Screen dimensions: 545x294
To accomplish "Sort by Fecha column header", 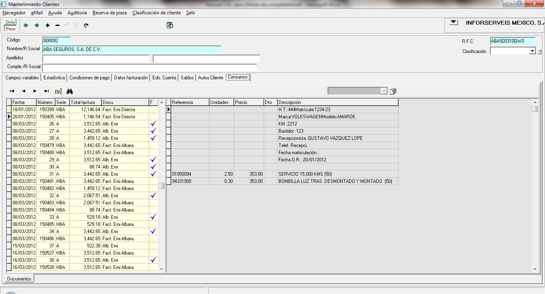I will coord(24,102).
